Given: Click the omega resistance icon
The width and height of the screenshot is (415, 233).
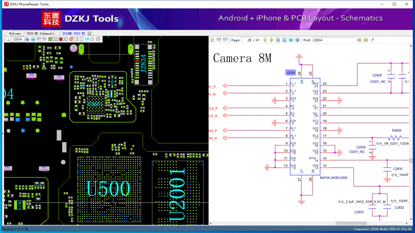Looking at the screenshot, I should click(x=92, y=39).
